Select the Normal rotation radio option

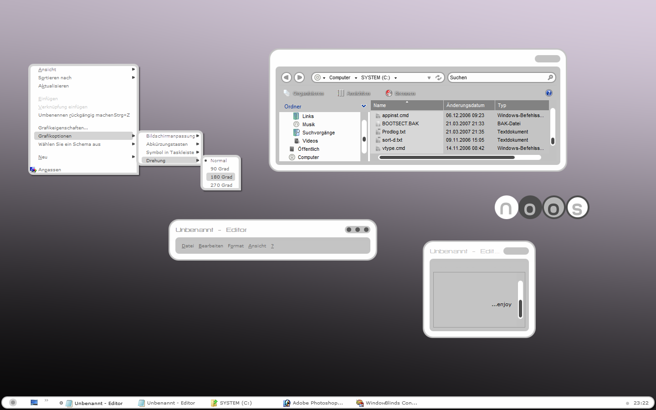click(220, 161)
